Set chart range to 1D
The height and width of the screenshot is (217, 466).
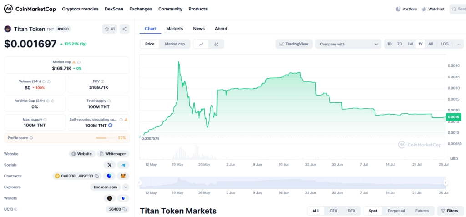pyautogui.click(x=390, y=44)
